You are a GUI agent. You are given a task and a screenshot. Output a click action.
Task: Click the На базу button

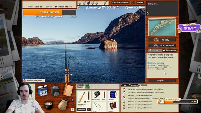pyautogui.click(x=162, y=40)
